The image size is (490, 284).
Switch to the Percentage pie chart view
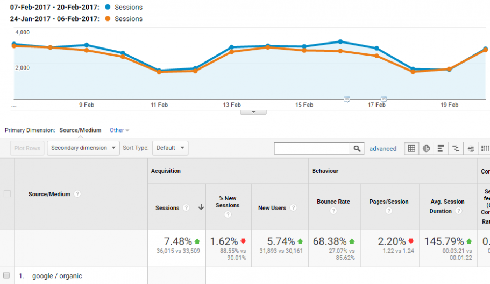(x=427, y=148)
